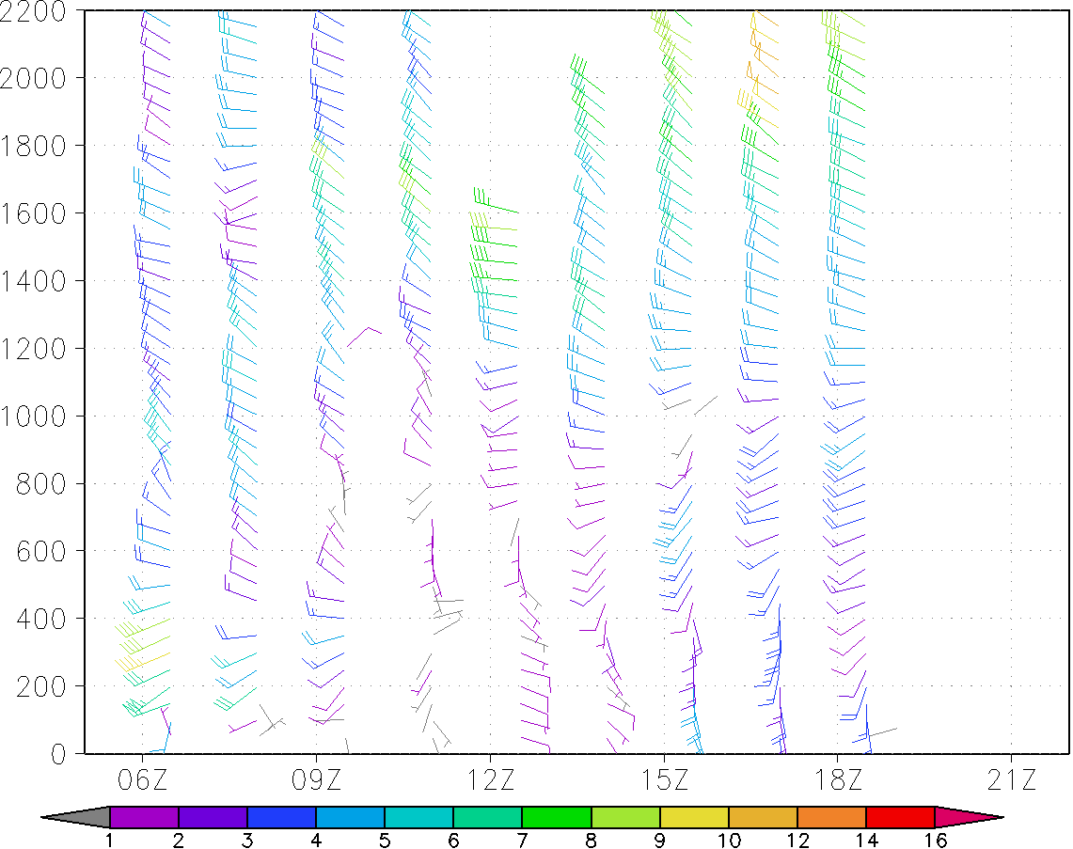This screenshot has width=1073, height=849.
Task: Click colorbar tick label 5
Action: click(x=385, y=840)
